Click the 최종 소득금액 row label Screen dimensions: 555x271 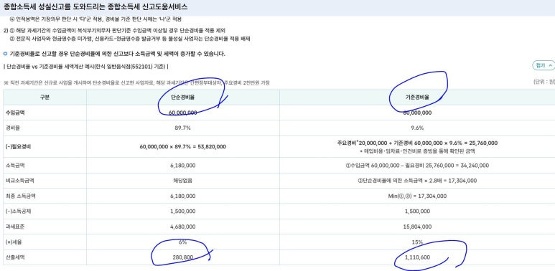point(21,196)
